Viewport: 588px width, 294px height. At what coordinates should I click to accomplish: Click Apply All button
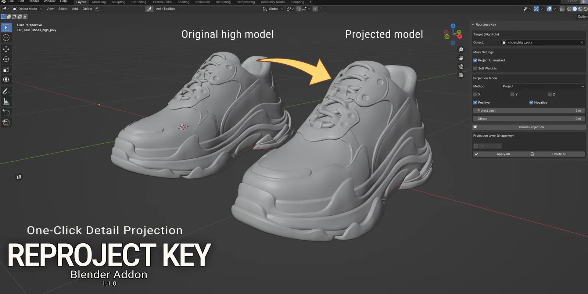(x=501, y=154)
